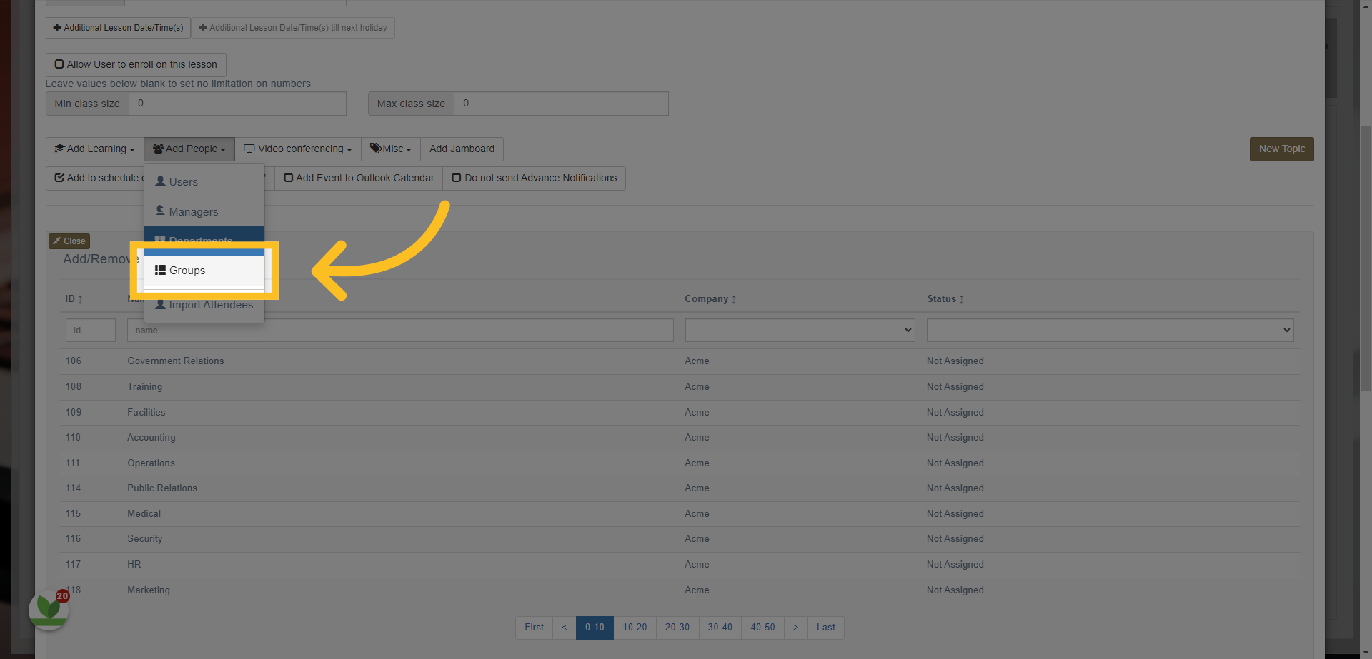Open the Misc dropdown
Image resolution: width=1372 pixels, height=659 pixels.
391,149
